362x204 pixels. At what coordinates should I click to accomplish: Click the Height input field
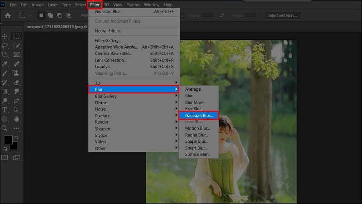pyautogui.click(x=251, y=15)
